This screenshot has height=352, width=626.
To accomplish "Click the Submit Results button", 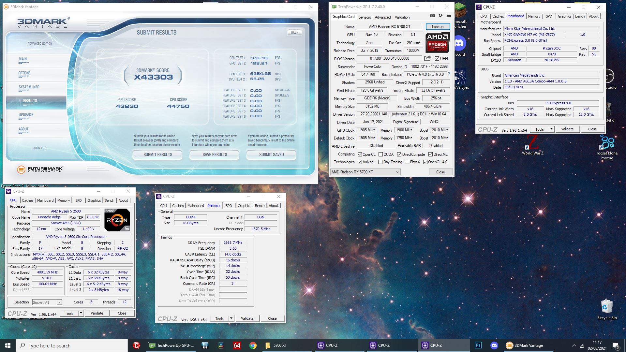I will click(158, 154).
